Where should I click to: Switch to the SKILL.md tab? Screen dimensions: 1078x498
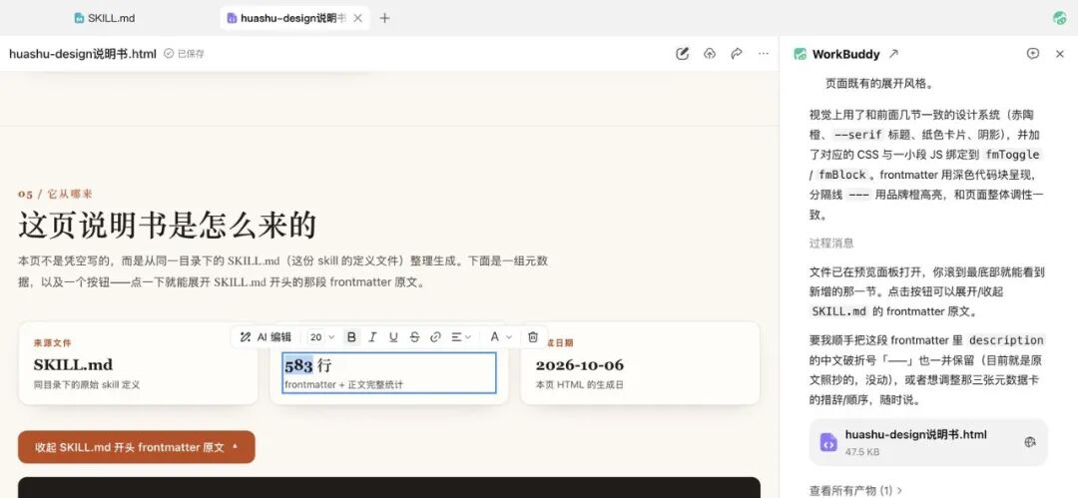coord(105,18)
